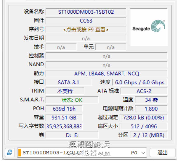Click the TRIM 不支持 field
This screenshot has width=180, height=161.
coord(65,91)
